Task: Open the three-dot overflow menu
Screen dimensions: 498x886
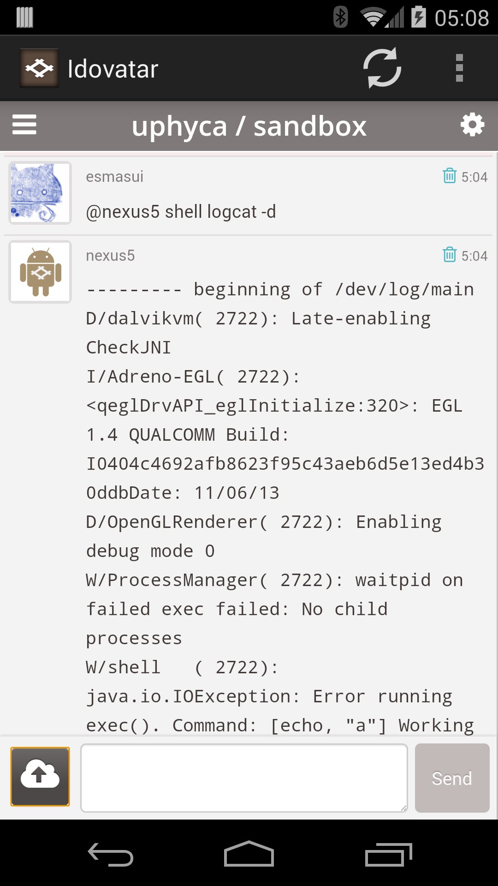Action: [x=459, y=68]
